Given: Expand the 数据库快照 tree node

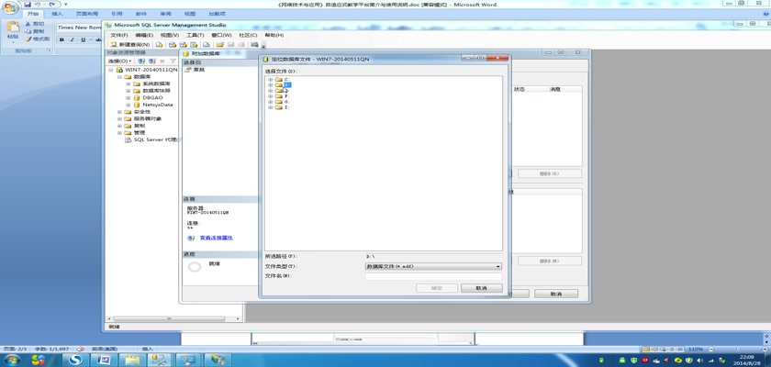Looking at the screenshot, I should 128,91.
